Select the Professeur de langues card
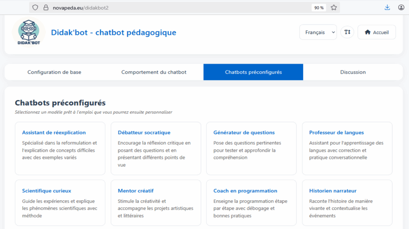The image size is (409, 229). 347,148
